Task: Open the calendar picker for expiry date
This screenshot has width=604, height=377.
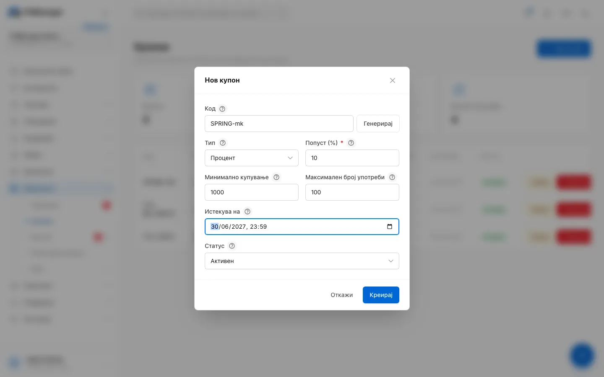Action: 390,227
